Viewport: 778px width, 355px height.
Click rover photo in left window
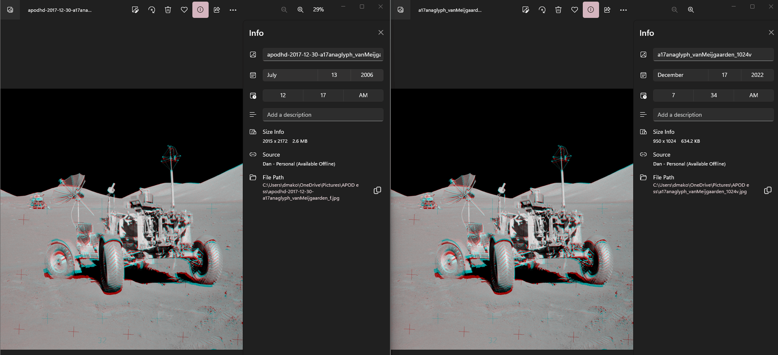tap(122, 219)
